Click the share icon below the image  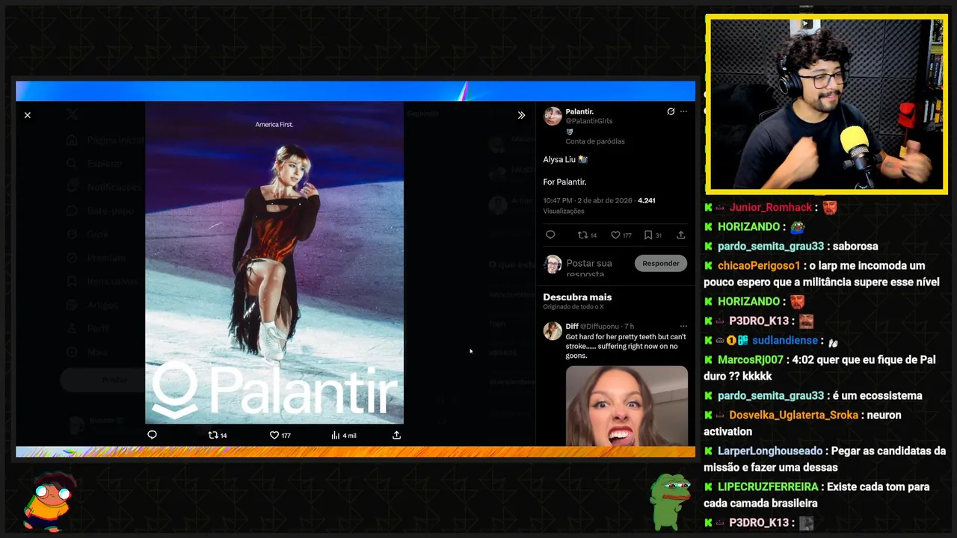[x=396, y=435]
